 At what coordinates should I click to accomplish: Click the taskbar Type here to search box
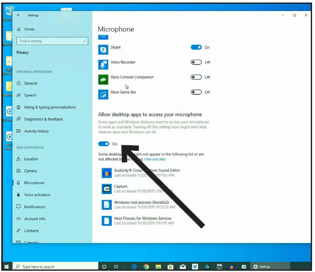tap(55, 267)
